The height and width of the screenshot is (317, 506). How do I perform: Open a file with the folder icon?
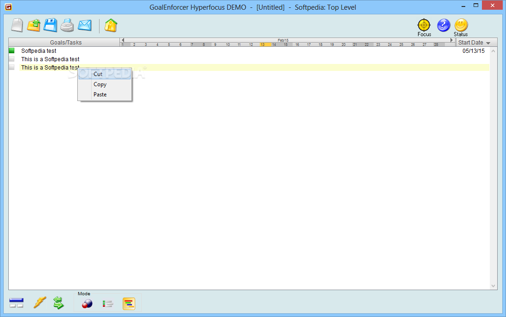tap(34, 25)
